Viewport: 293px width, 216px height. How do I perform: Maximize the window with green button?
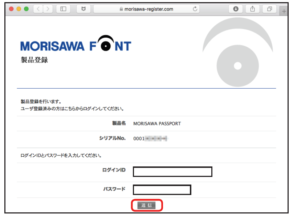pos(27,9)
